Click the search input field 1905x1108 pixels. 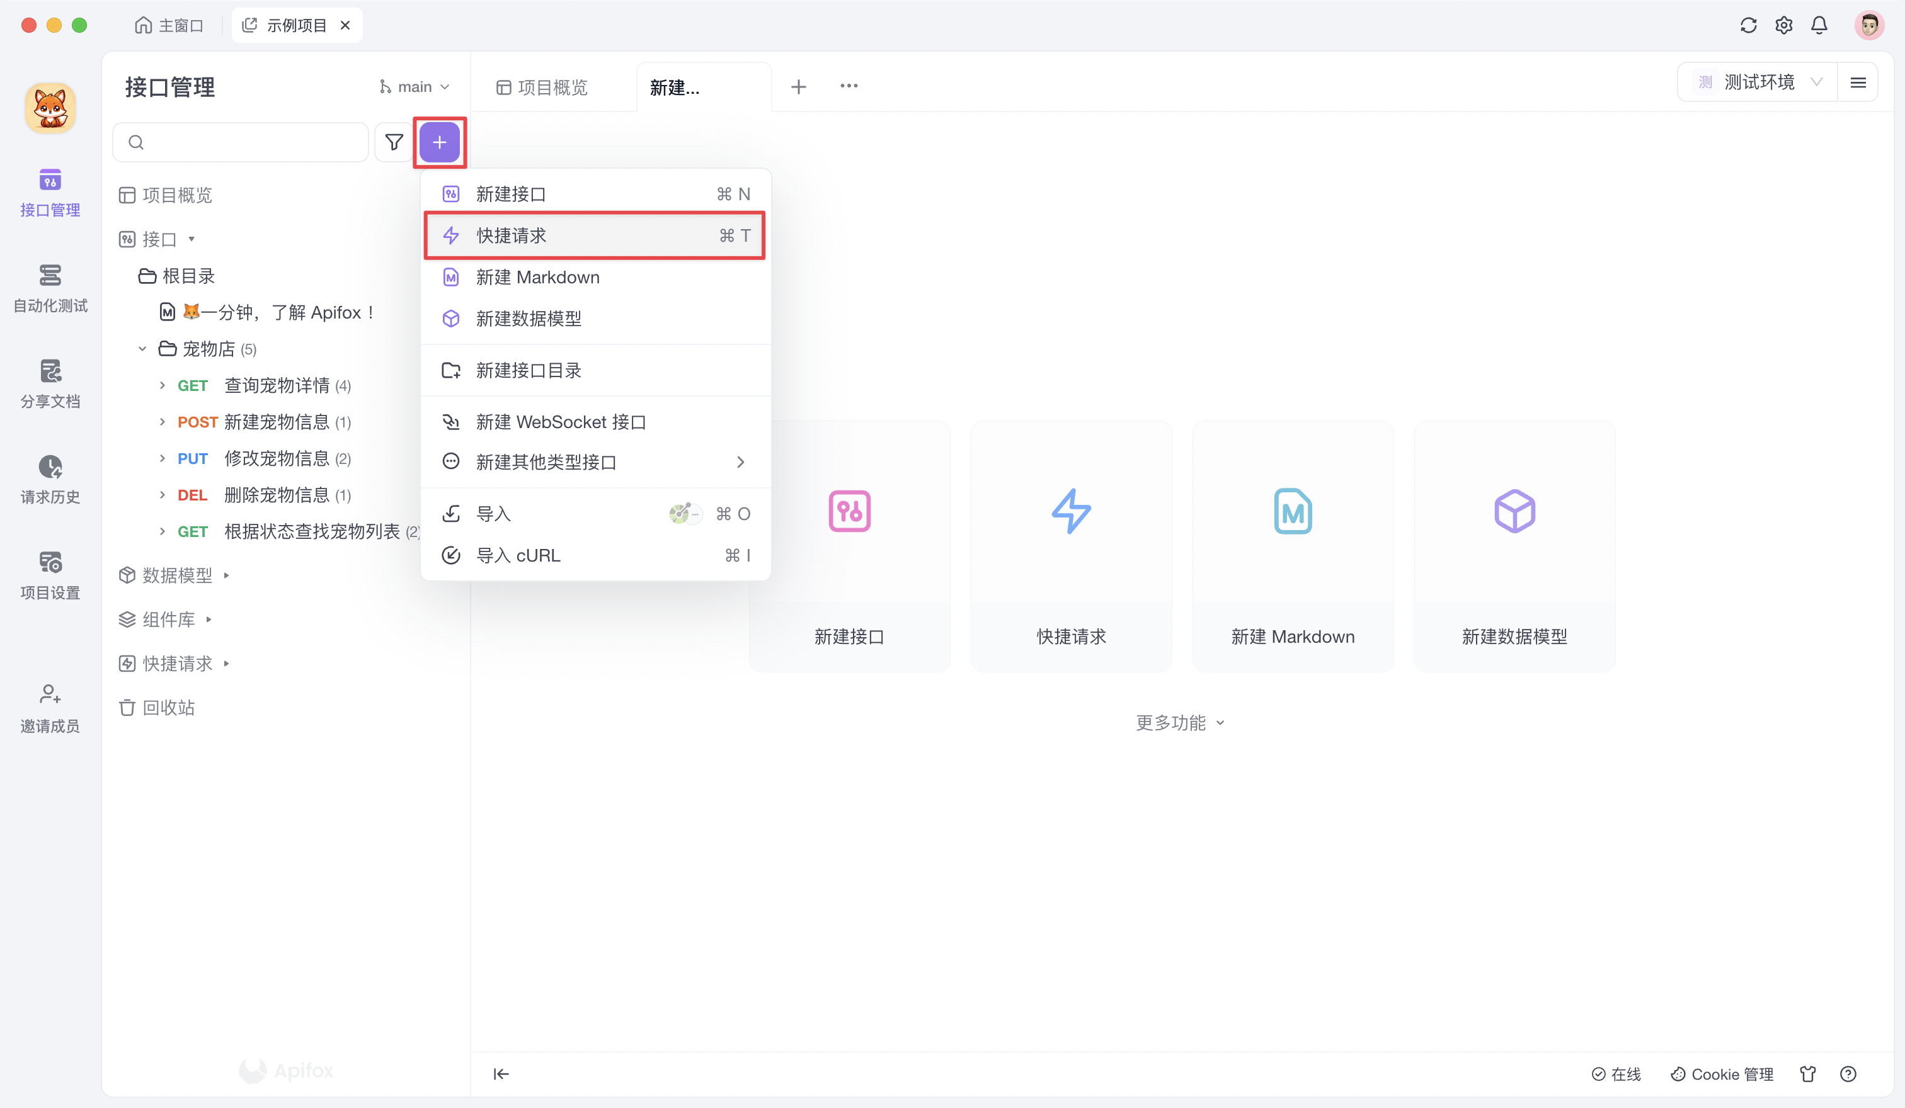pos(241,142)
